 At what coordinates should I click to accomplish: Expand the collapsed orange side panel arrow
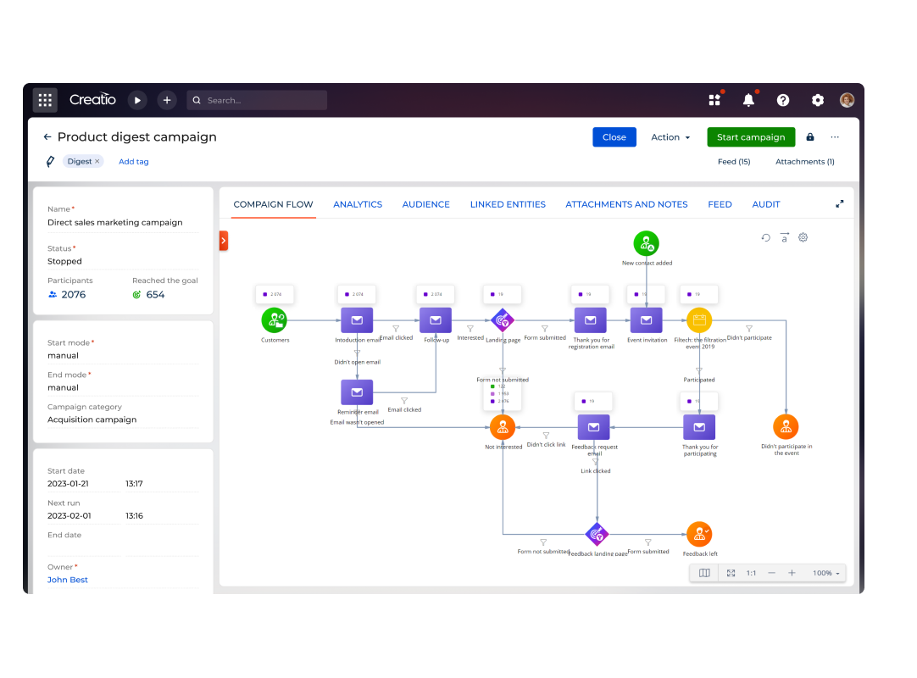click(x=224, y=241)
